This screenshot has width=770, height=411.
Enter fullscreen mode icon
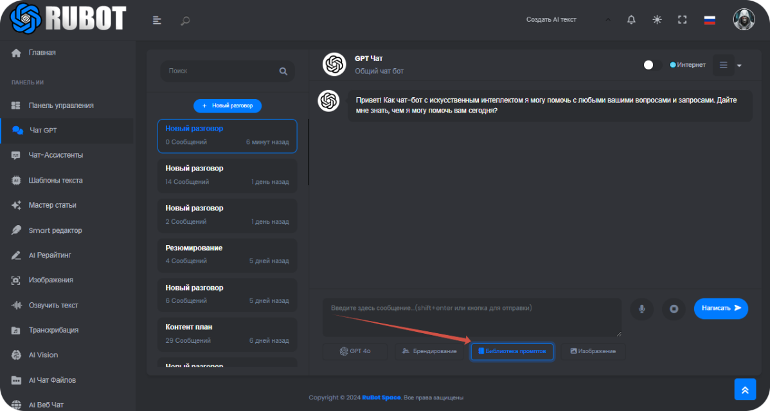point(682,20)
